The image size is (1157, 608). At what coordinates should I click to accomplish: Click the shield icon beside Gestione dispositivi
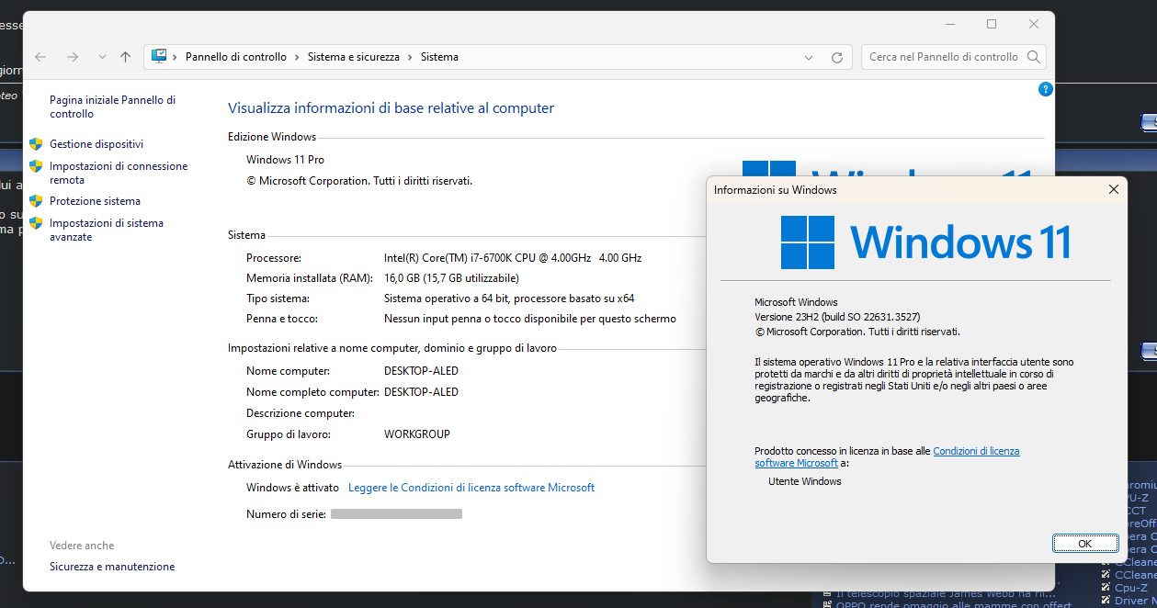point(36,144)
